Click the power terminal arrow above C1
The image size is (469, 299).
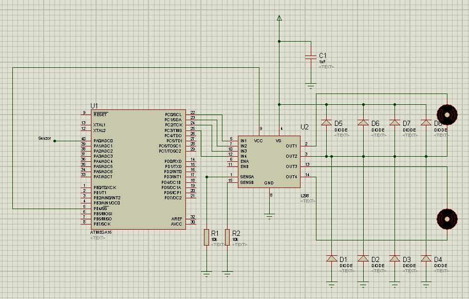tap(279, 17)
